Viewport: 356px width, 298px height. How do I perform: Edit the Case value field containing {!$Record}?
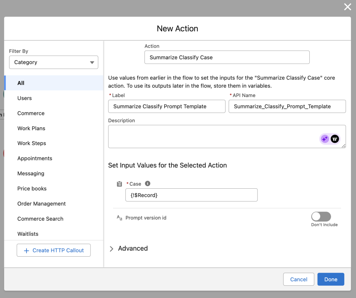(x=191, y=195)
